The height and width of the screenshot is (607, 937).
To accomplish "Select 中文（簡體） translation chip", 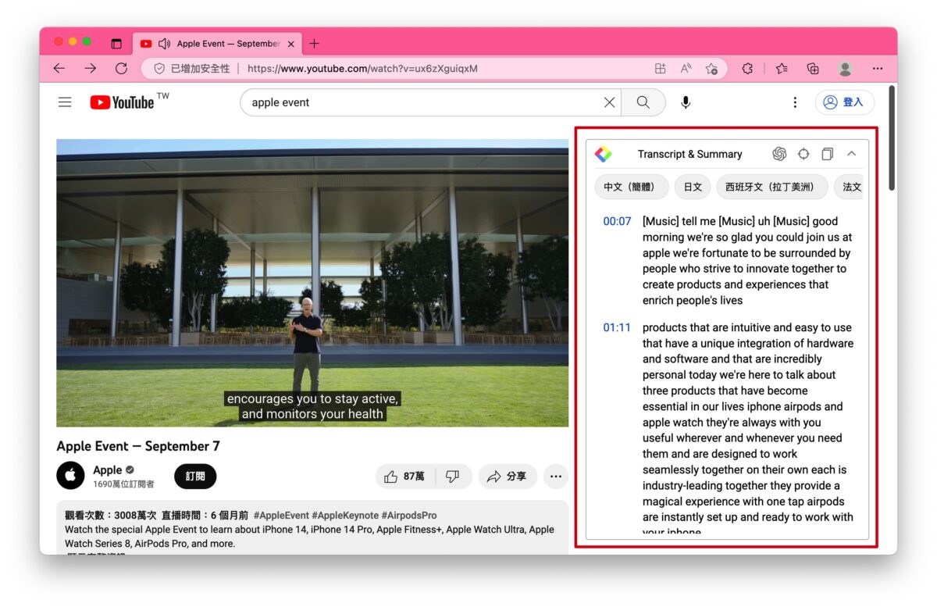I will pyautogui.click(x=631, y=187).
